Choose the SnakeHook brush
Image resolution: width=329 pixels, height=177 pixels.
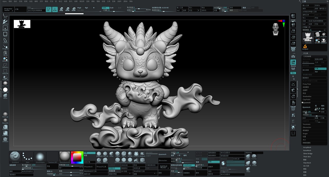tap(142, 154)
